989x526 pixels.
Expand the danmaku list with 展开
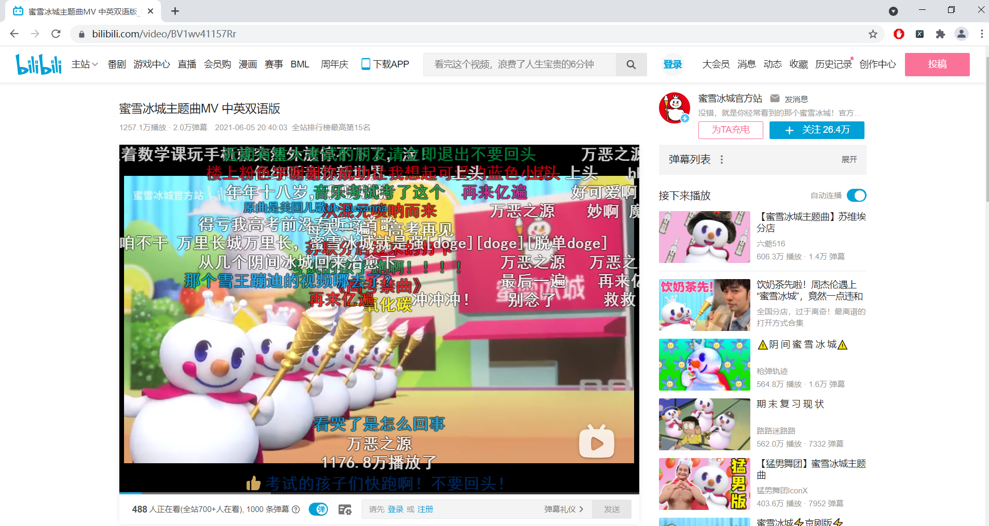click(849, 160)
